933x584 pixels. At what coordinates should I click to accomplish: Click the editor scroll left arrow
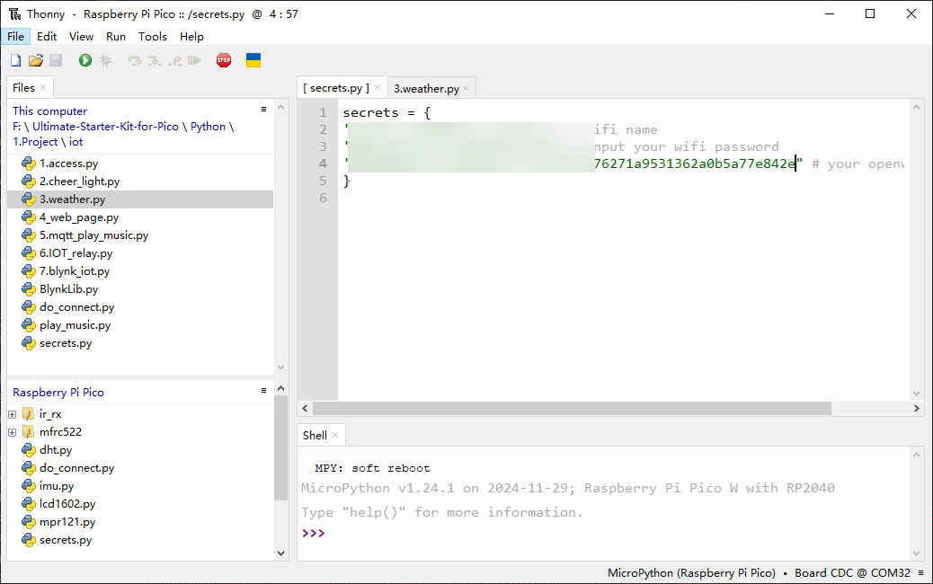[305, 408]
